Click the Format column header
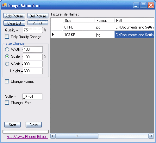This screenshot has height=143, width=156. coord(104,20)
